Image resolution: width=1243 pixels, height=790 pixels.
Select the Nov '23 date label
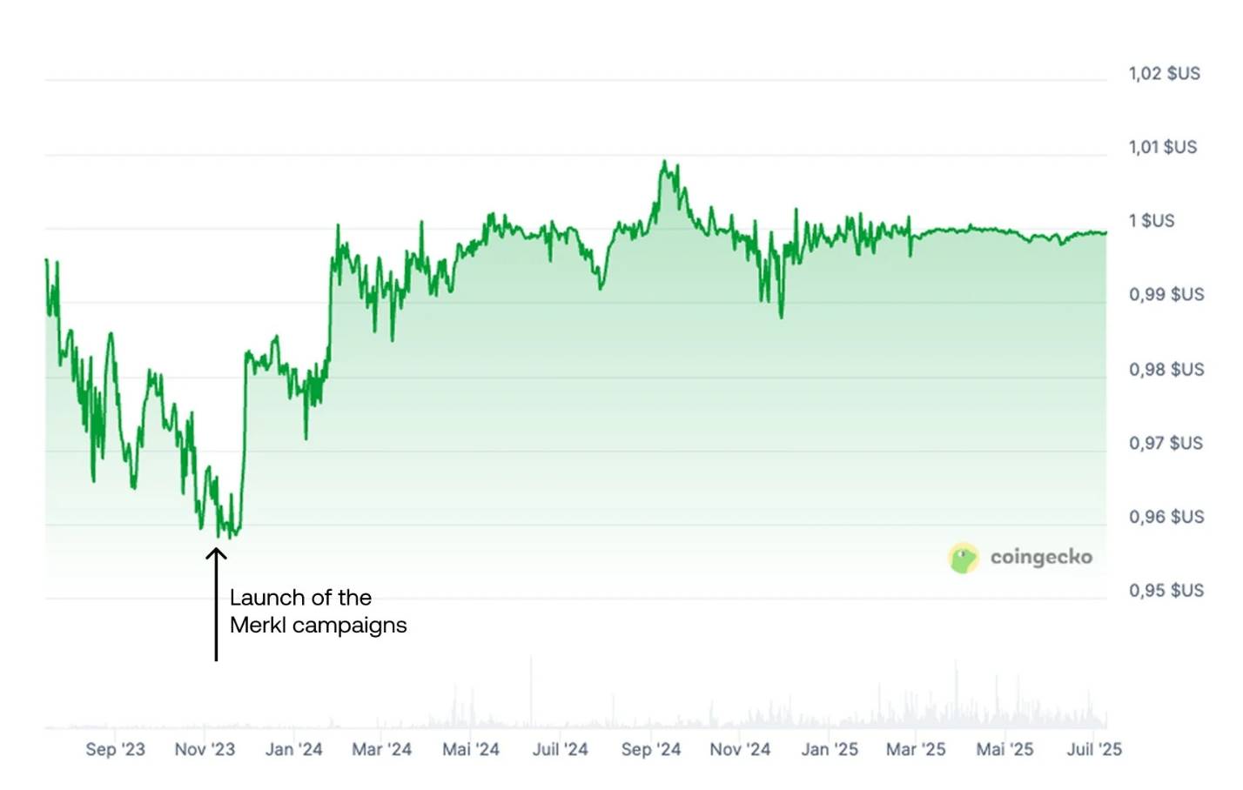pyautogui.click(x=205, y=749)
